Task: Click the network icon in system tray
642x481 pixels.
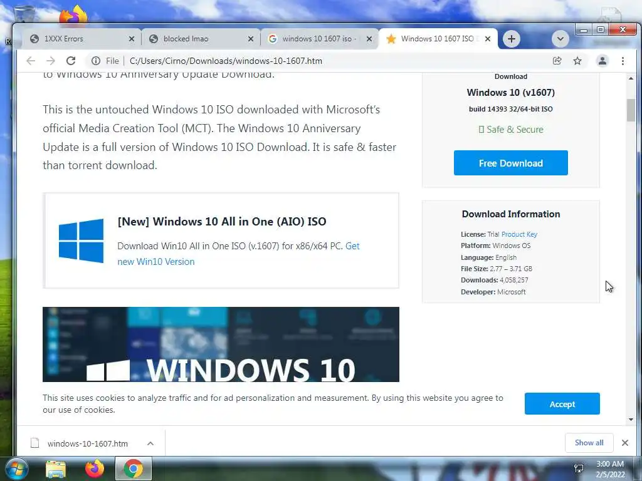Action: (579, 468)
